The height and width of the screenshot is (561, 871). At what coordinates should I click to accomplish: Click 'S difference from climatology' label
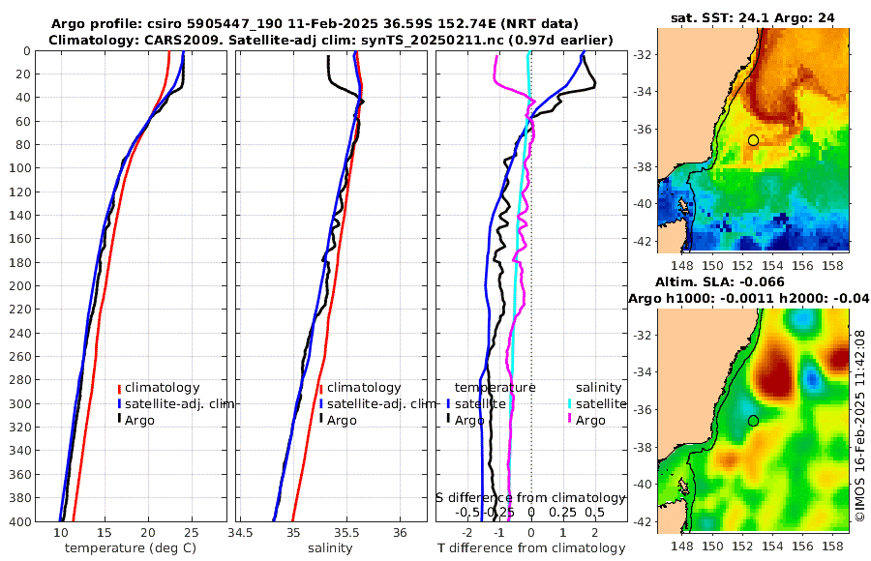coord(530,497)
